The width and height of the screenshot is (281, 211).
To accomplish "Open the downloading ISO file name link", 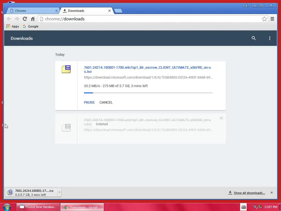I will [147, 70].
